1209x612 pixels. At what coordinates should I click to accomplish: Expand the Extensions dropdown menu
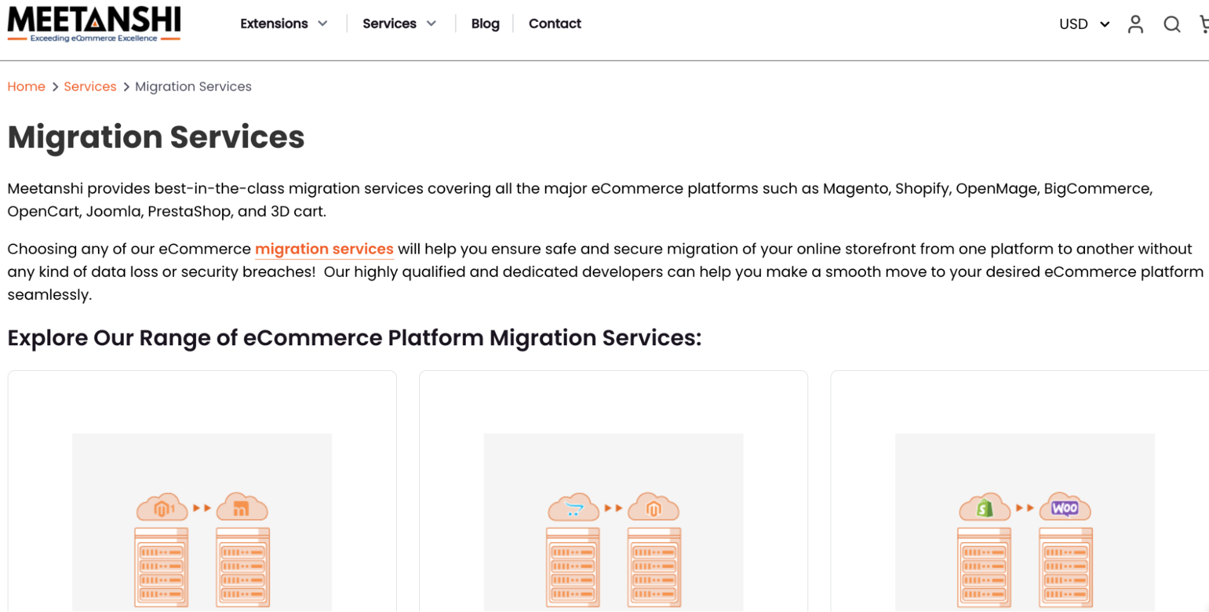pos(283,24)
